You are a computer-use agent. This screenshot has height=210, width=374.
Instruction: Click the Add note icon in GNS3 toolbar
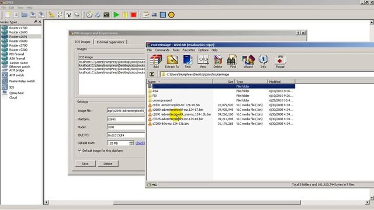click(x=146, y=15)
